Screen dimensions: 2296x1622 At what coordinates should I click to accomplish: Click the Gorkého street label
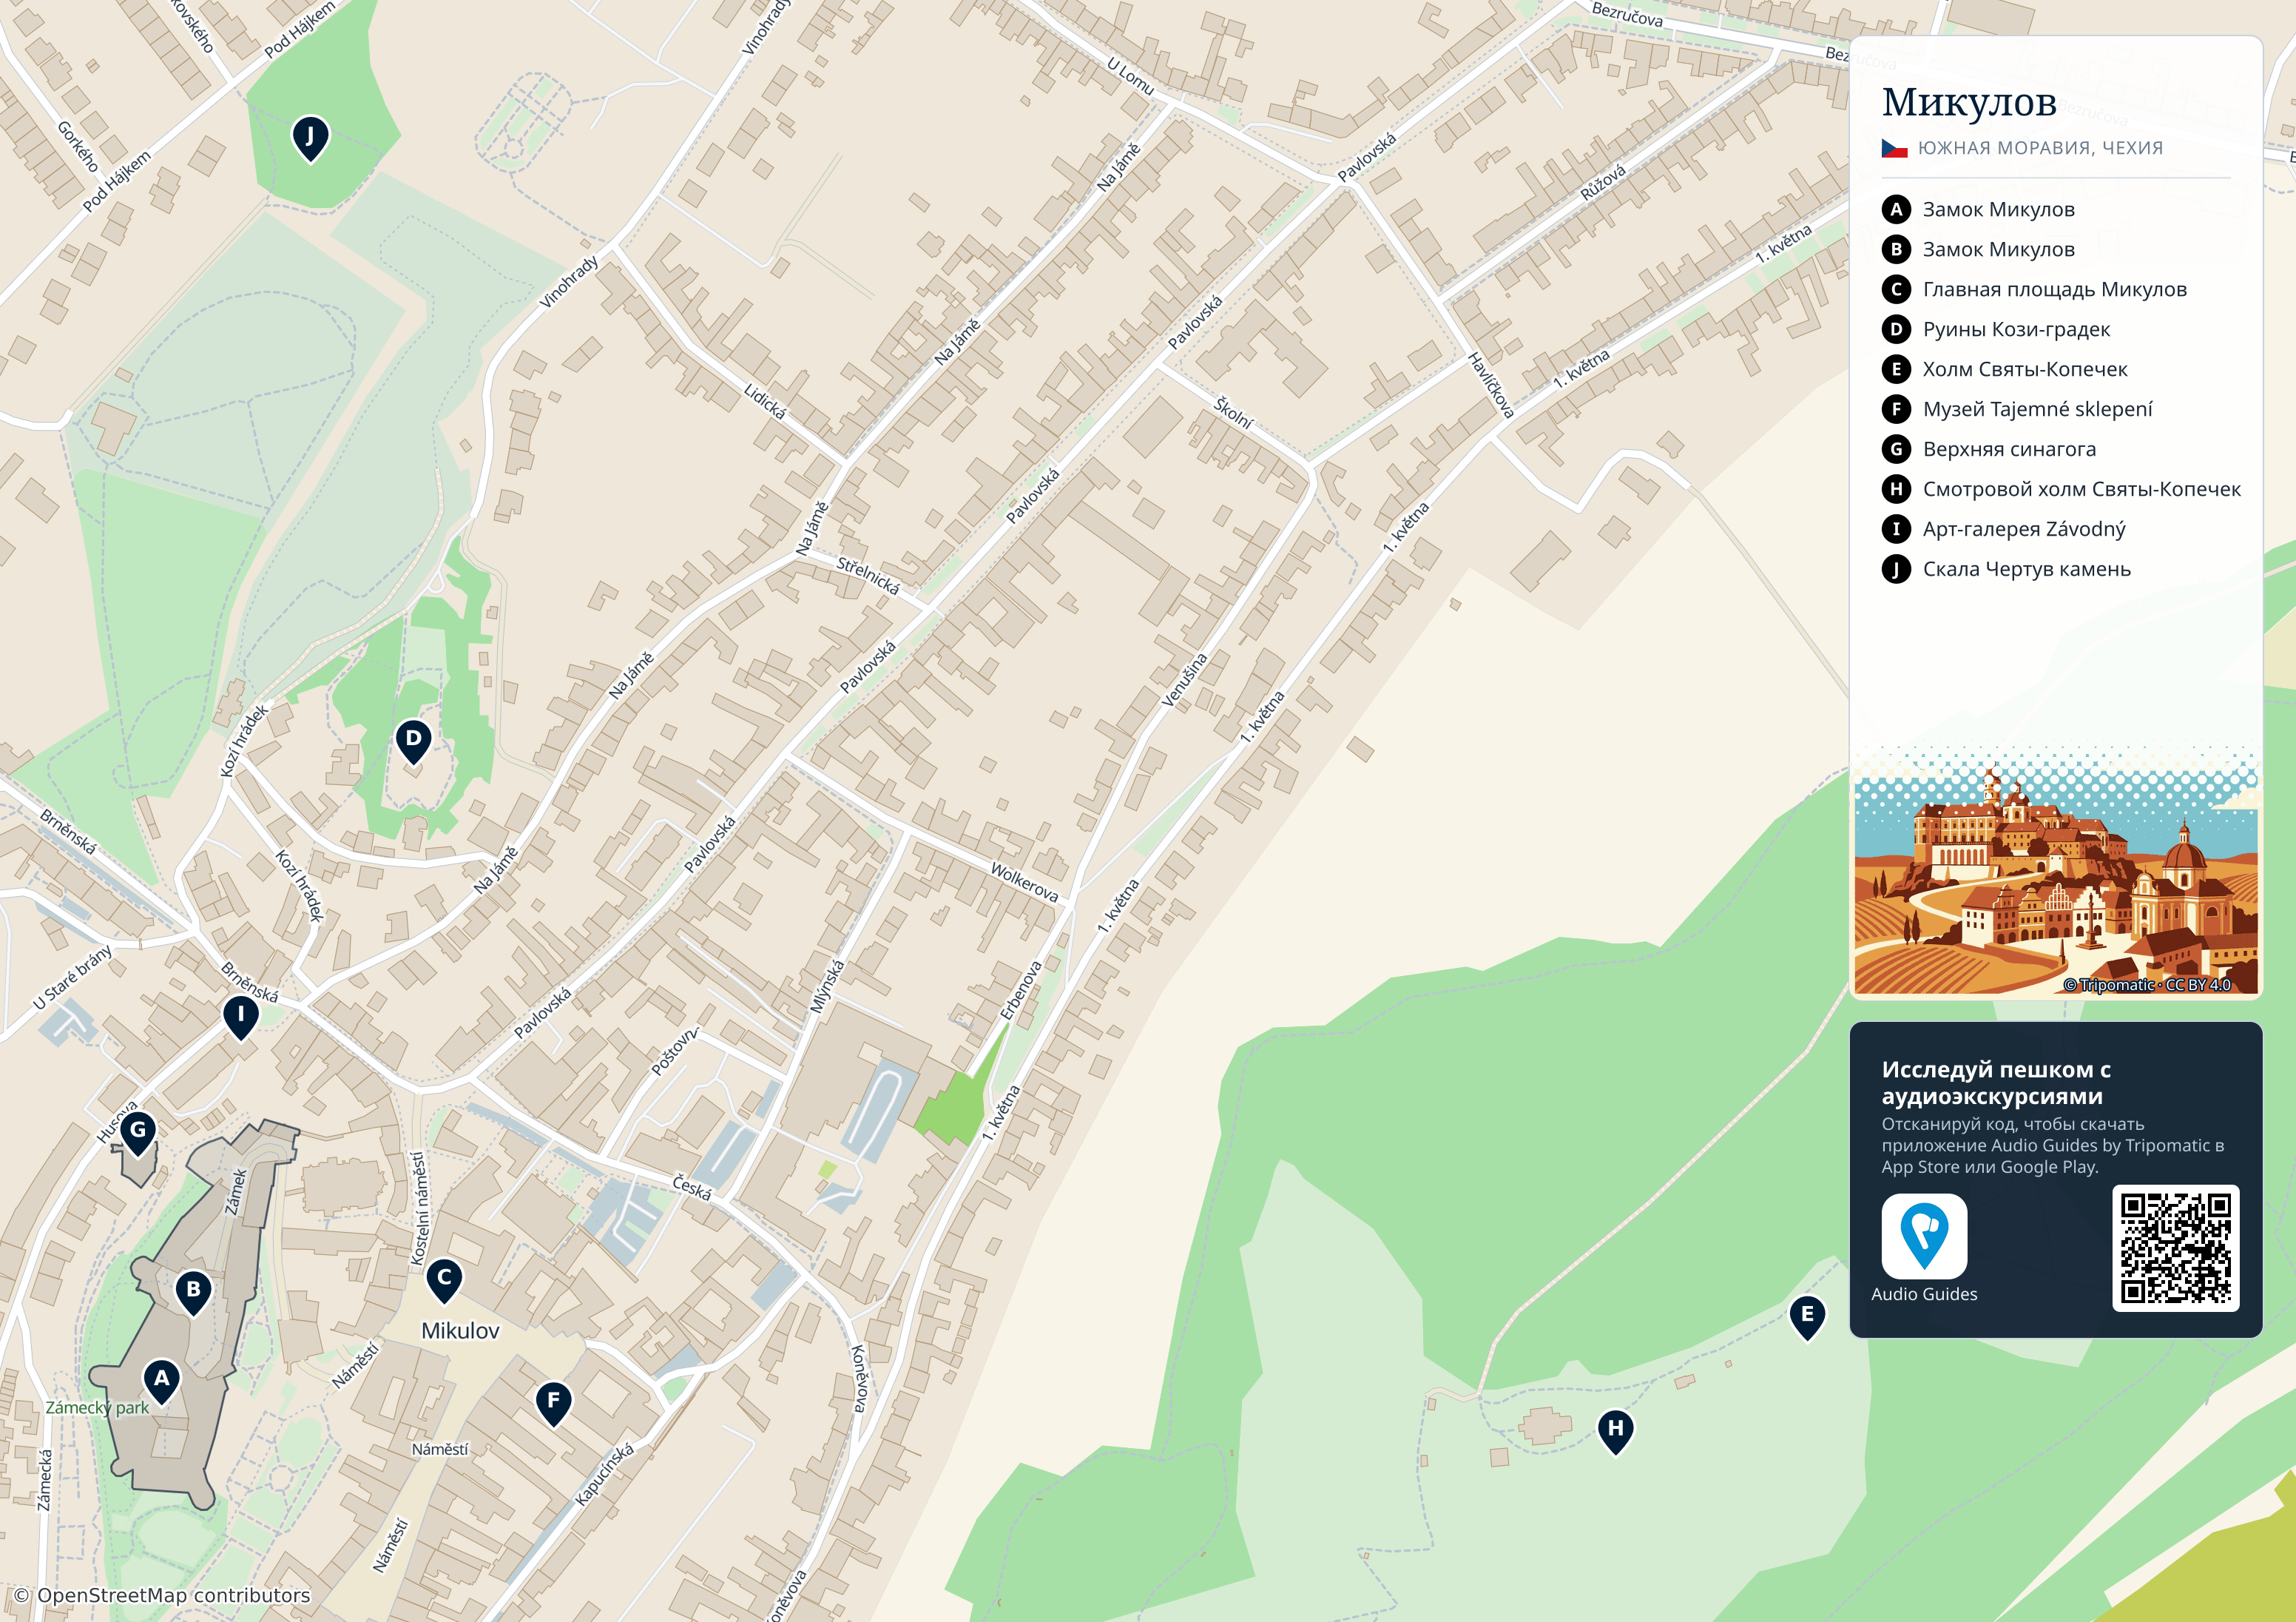[78, 146]
